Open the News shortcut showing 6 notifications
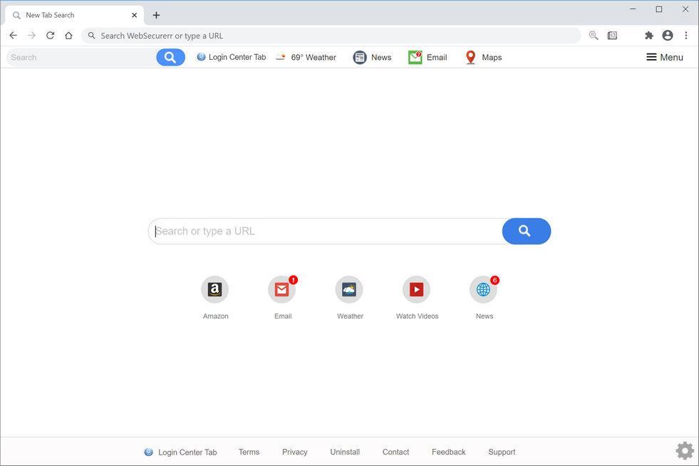This screenshot has width=699, height=466. click(484, 289)
